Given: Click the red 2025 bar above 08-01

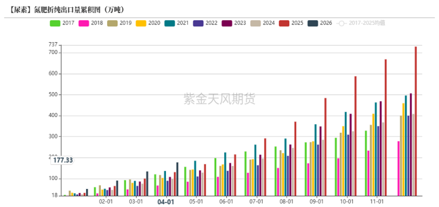Looking at the screenshot, I should click(296, 159).
